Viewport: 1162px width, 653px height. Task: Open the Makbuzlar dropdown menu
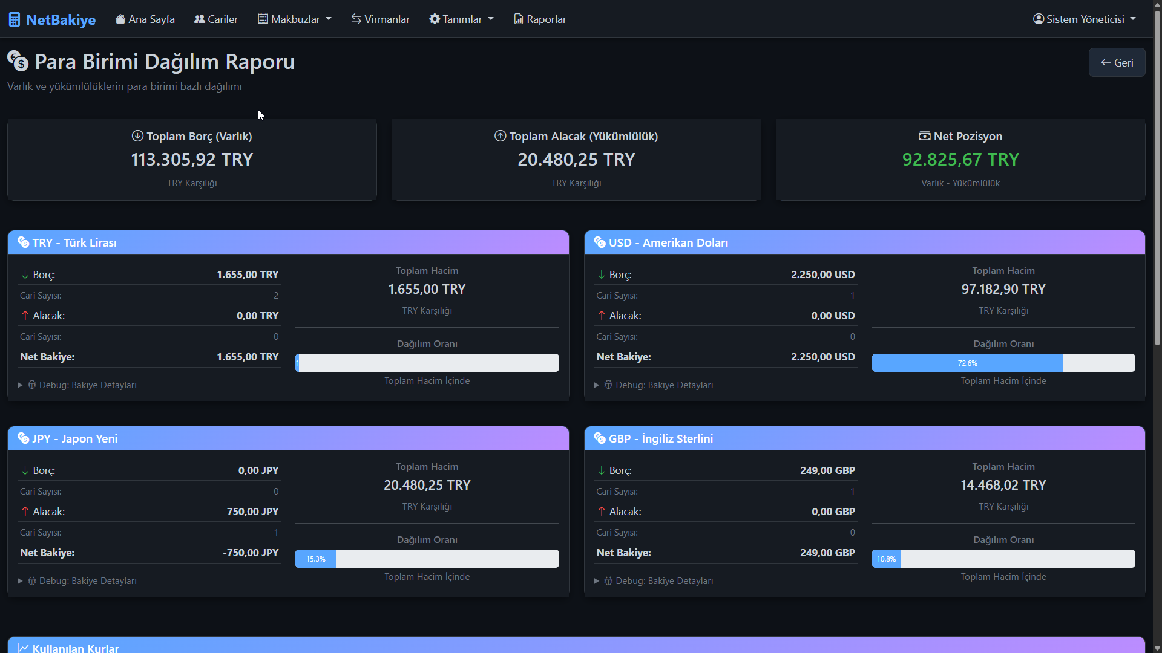295,19
